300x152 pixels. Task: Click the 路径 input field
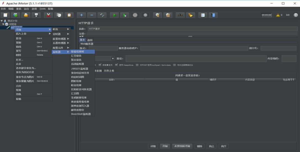point(196,59)
